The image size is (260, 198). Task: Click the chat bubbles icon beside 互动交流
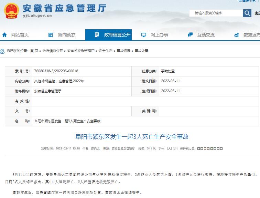point(190,35)
